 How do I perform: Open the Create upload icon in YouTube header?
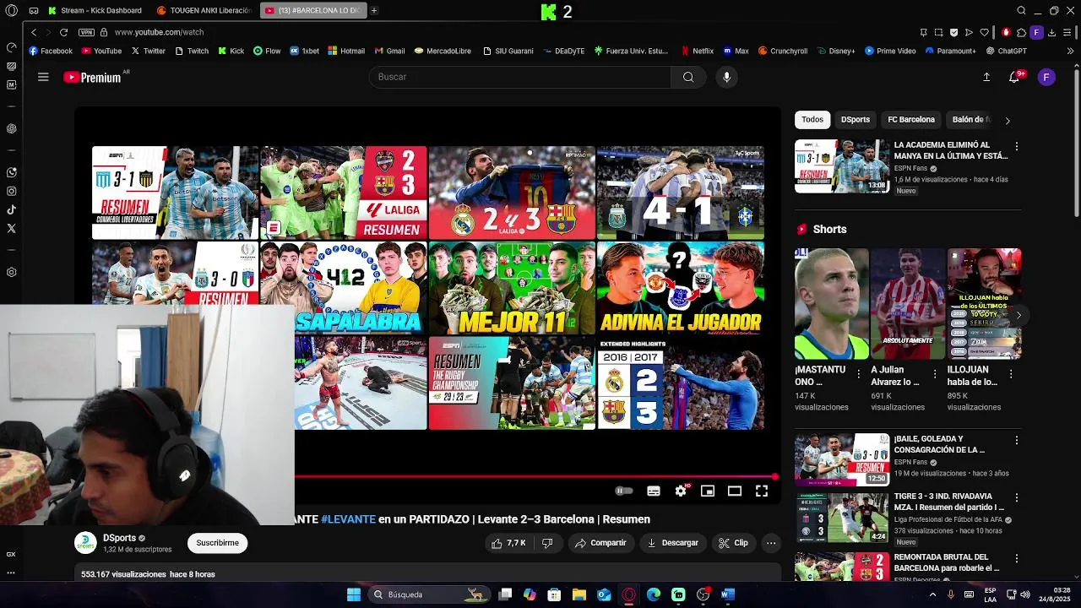click(x=986, y=77)
